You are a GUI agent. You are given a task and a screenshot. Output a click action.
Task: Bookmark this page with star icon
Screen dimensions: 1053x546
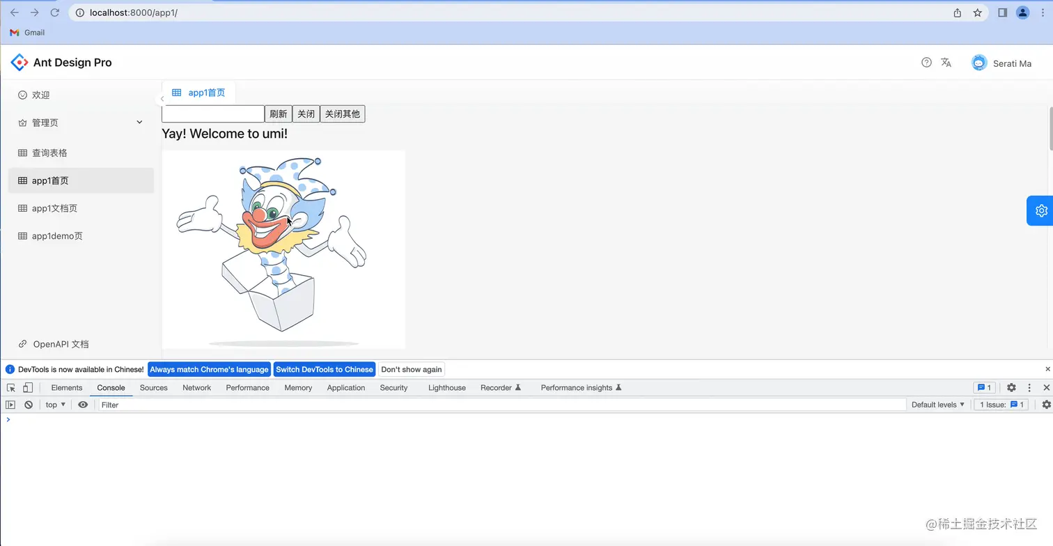tap(977, 13)
